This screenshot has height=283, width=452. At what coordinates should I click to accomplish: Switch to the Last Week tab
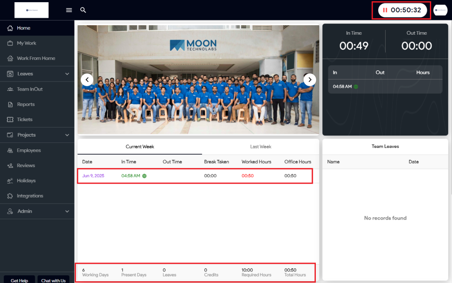pos(260,147)
